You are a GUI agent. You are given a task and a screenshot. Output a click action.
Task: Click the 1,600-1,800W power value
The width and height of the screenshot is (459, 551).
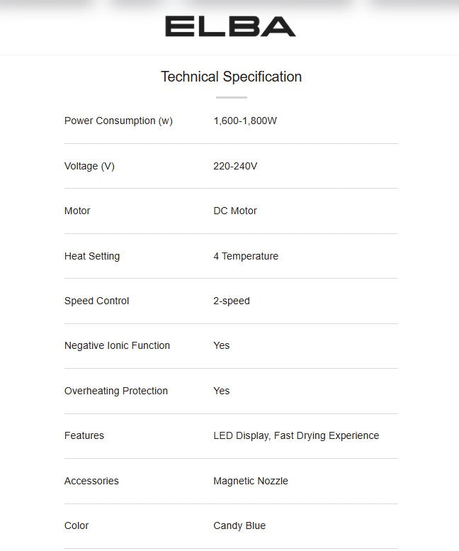click(x=245, y=121)
